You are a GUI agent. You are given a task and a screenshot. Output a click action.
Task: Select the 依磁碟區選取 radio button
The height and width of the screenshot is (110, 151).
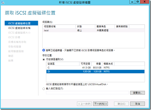(44, 59)
